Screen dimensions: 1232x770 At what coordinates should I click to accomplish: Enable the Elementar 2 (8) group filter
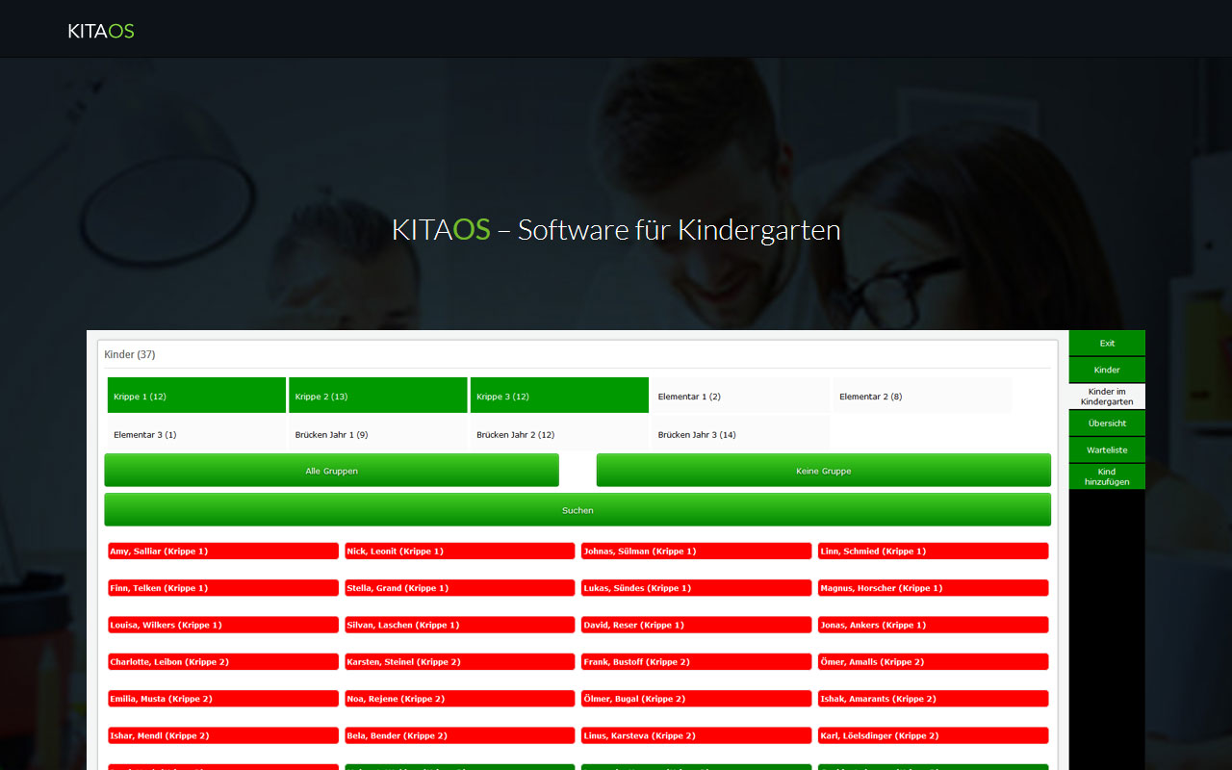(x=922, y=396)
